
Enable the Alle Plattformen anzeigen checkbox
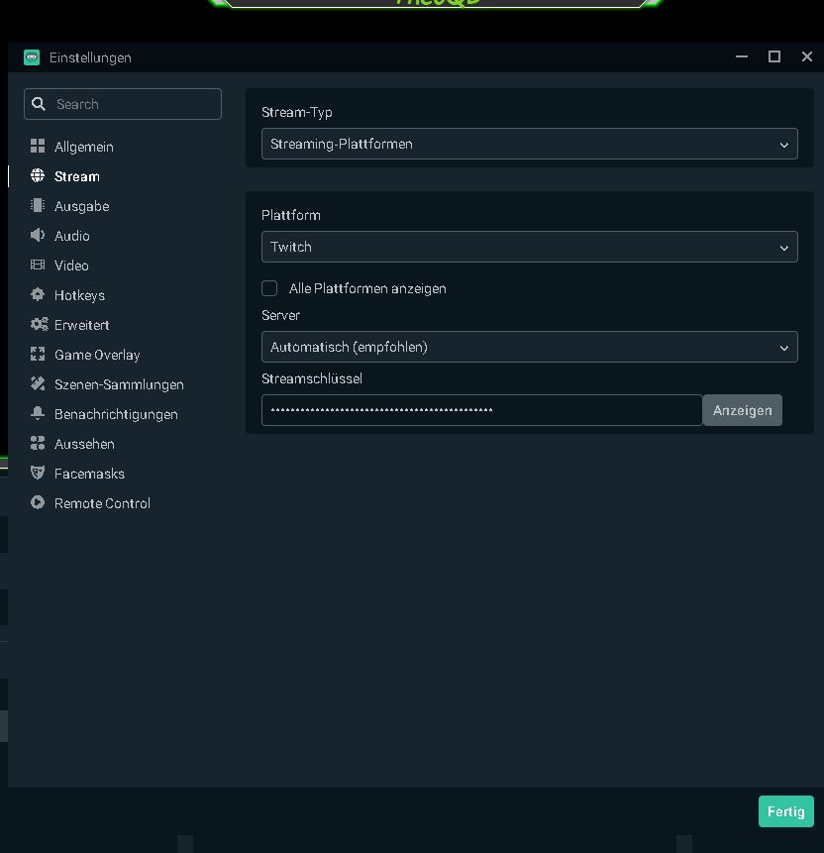(x=269, y=288)
